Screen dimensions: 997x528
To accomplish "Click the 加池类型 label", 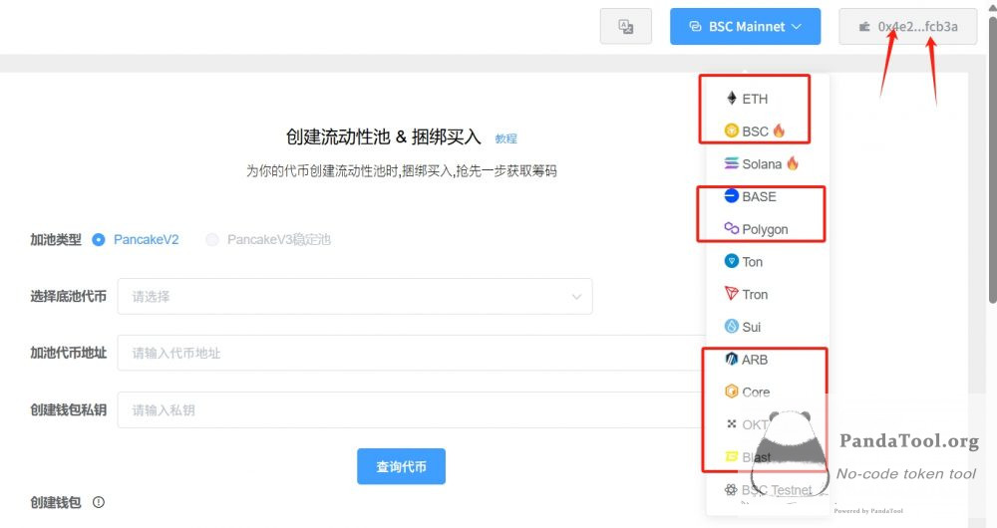I will (x=56, y=239).
